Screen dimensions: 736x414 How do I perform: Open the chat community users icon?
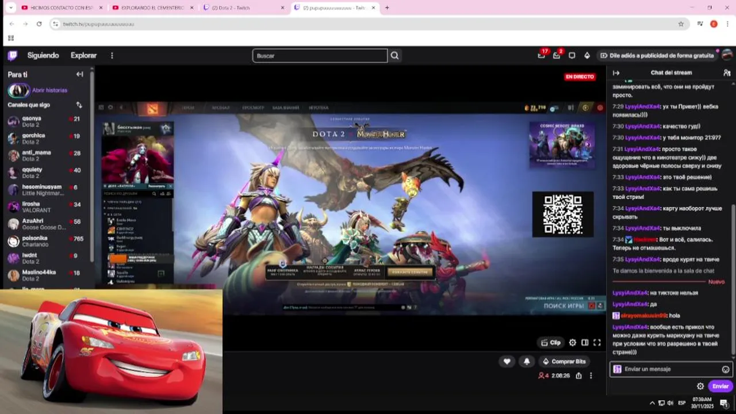tap(727, 73)
